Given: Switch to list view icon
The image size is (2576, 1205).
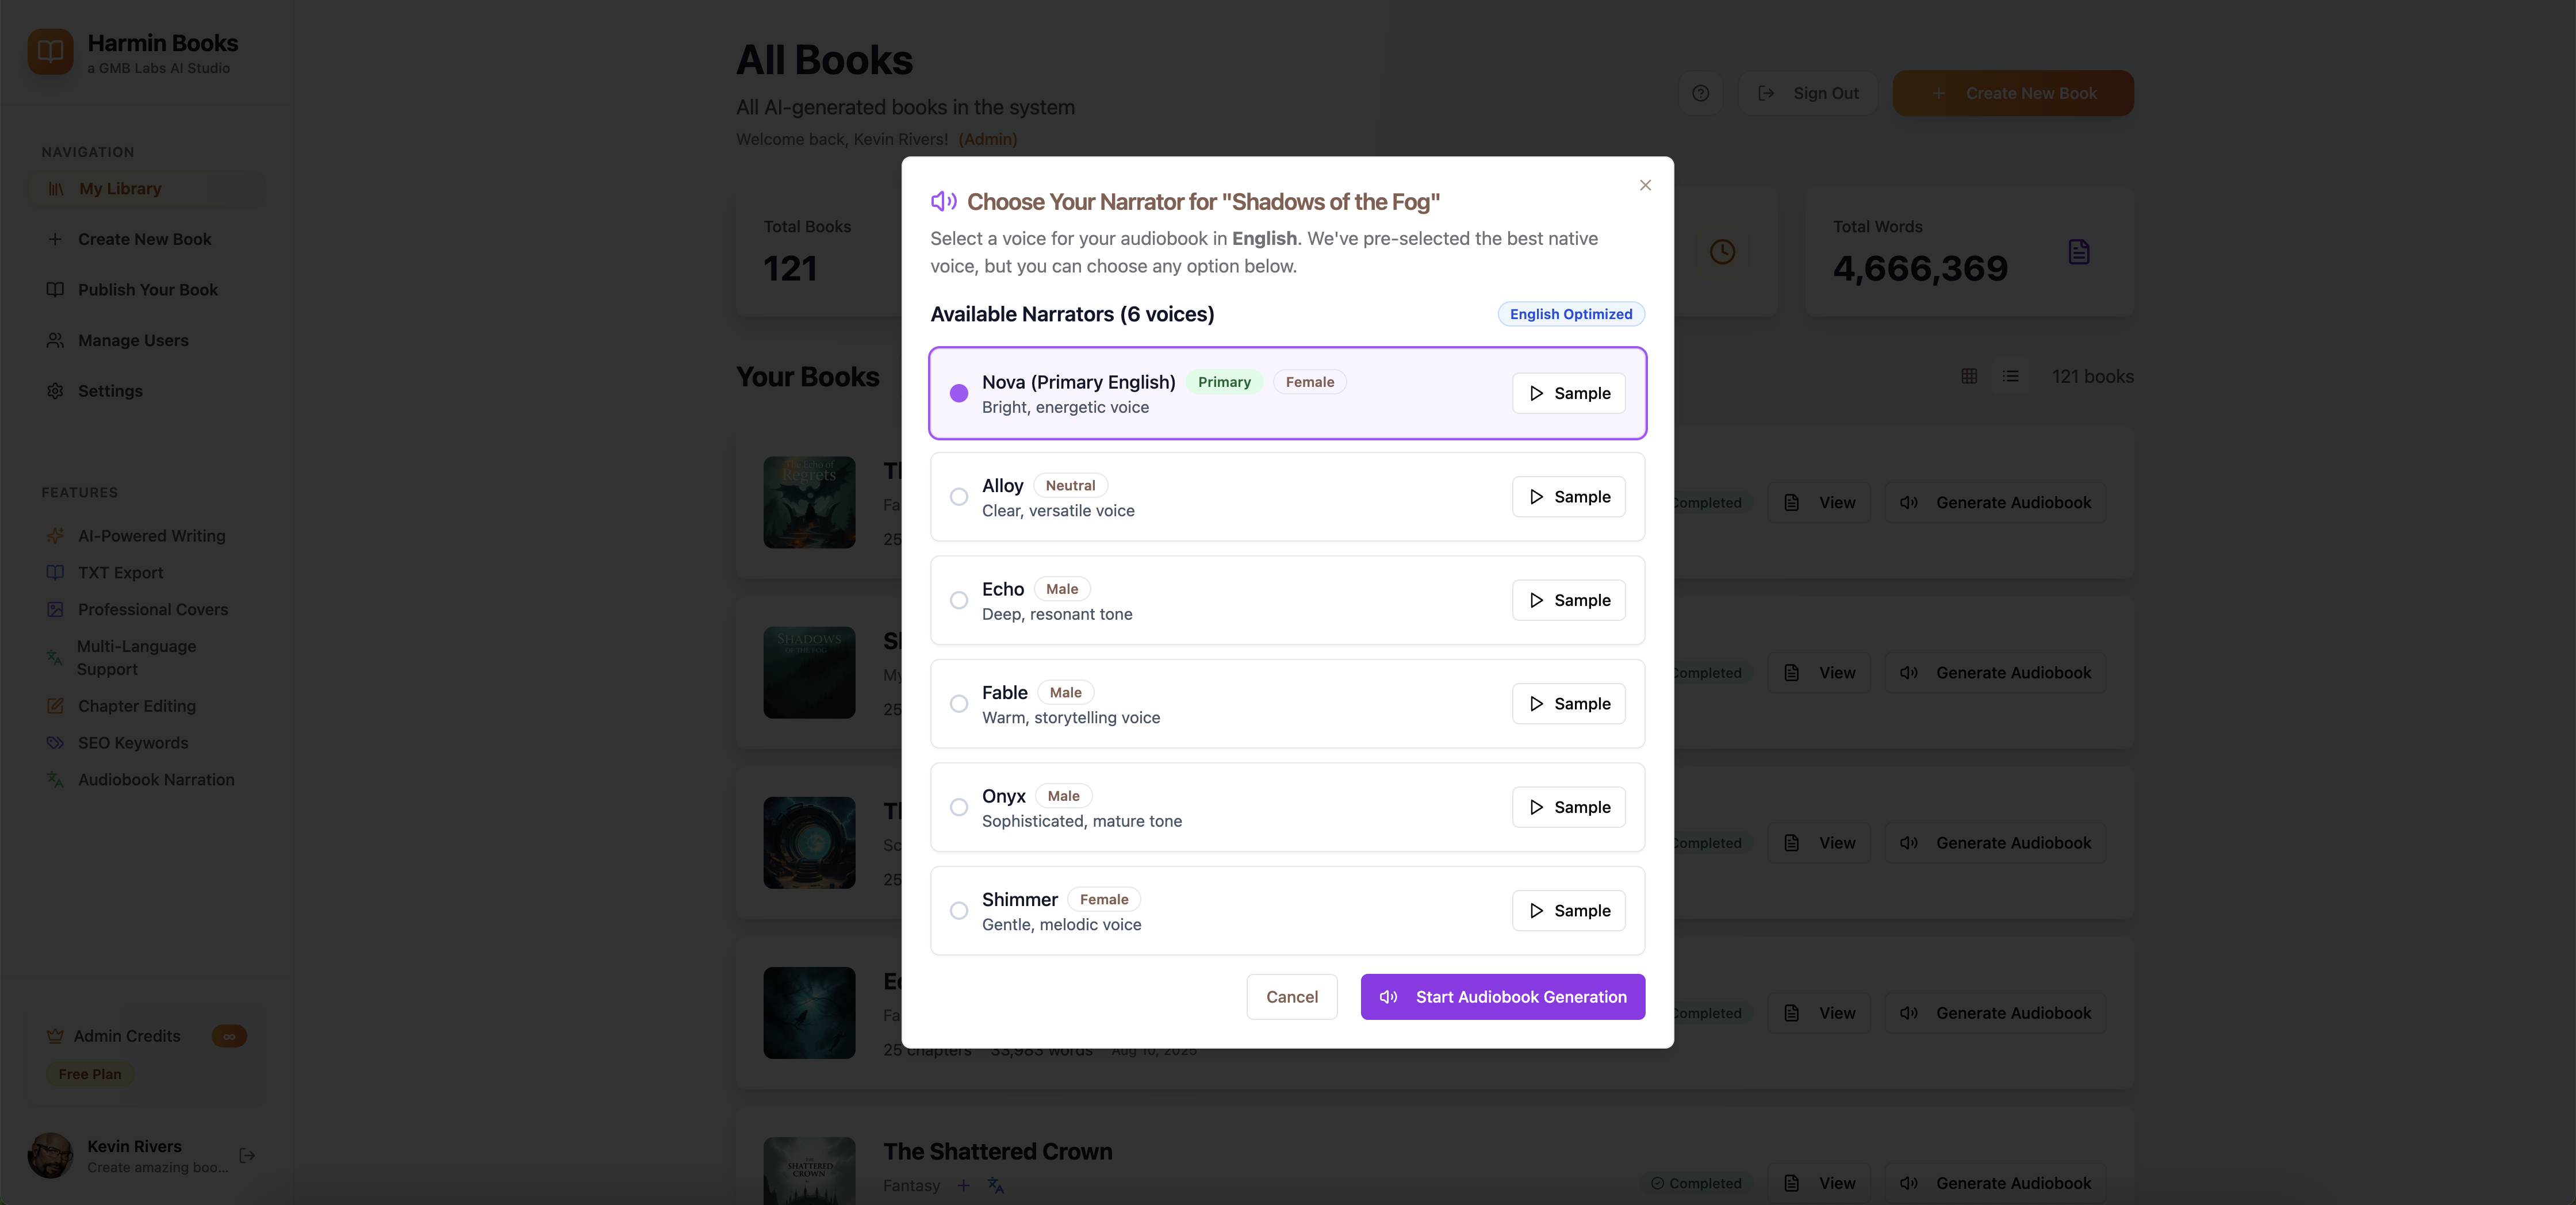Looking at the screenshot, I should 2010,376.
